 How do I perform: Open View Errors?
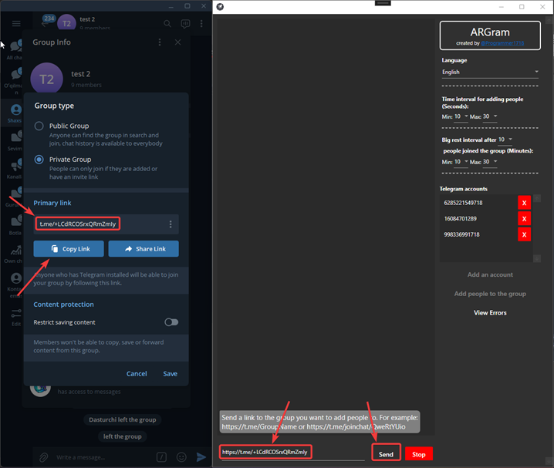(490, 313)
